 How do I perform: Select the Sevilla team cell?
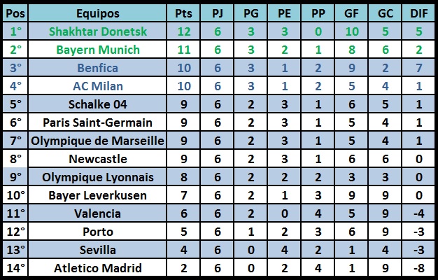(97, 249)
